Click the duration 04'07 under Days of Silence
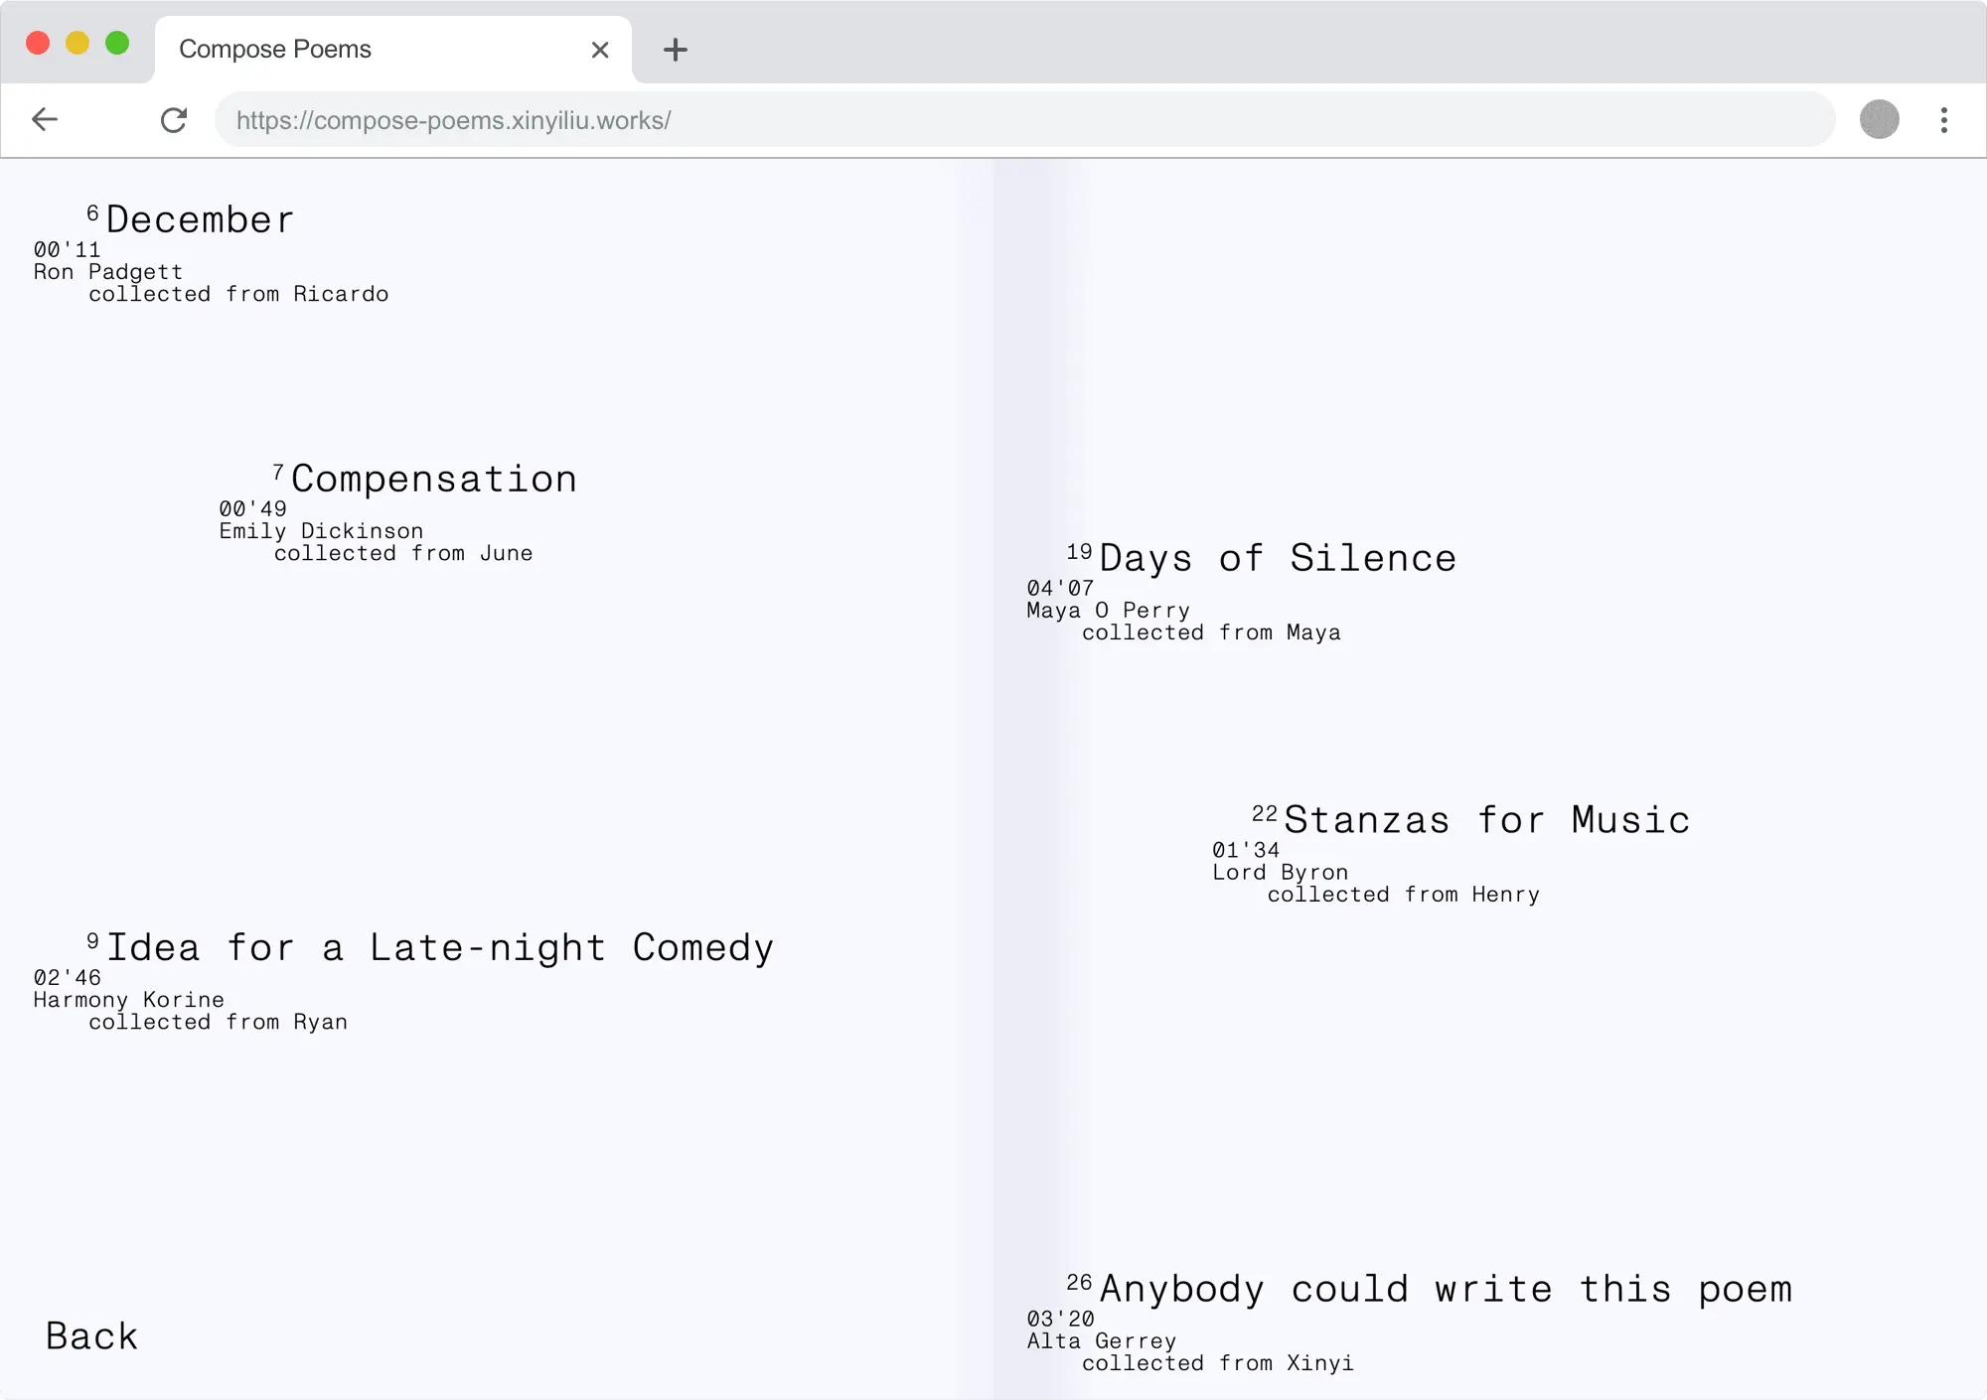 tap(1059, 588)
